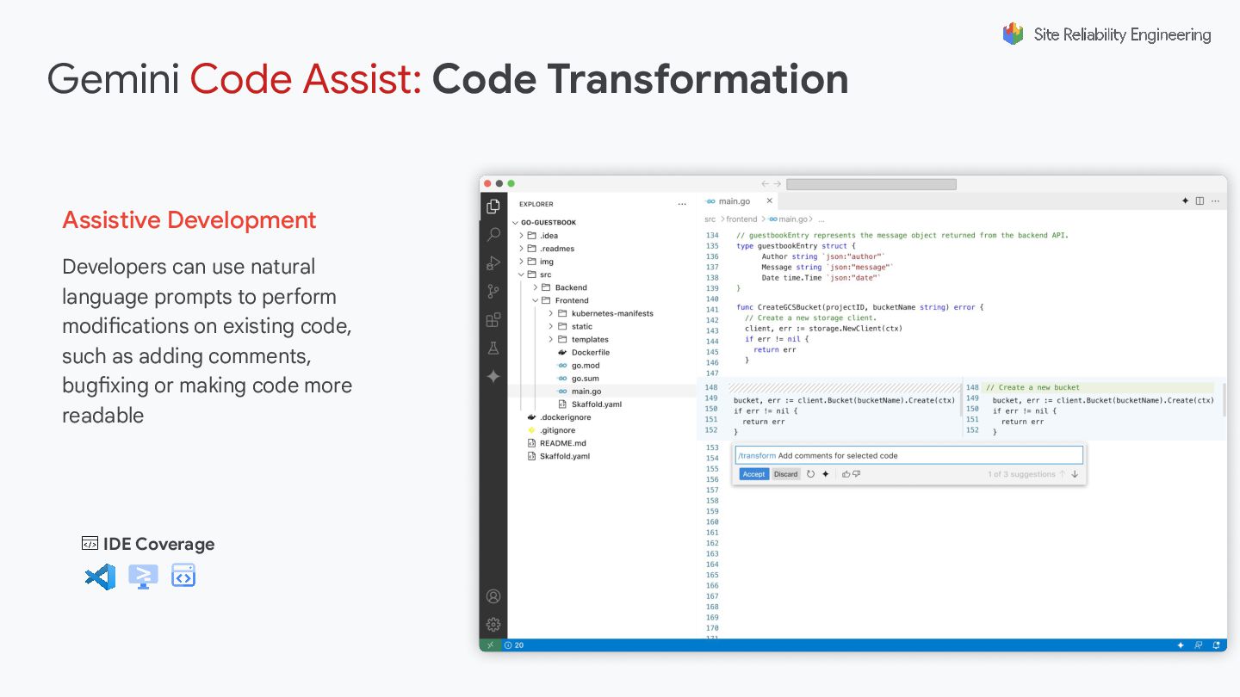Open Run and Debug view

(x=493, y=262)
